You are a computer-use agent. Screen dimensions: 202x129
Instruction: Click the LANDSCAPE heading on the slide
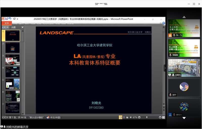(x=57, y=33)
